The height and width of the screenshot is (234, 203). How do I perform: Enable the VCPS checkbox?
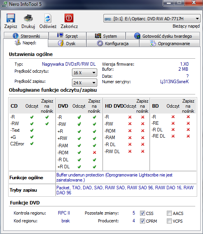tap(169, 221)
